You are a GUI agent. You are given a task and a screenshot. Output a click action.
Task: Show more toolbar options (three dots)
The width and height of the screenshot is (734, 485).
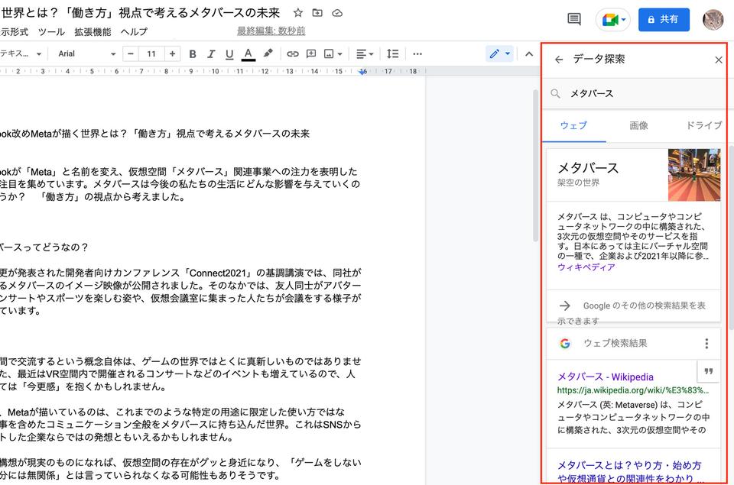tap(417, 53)
